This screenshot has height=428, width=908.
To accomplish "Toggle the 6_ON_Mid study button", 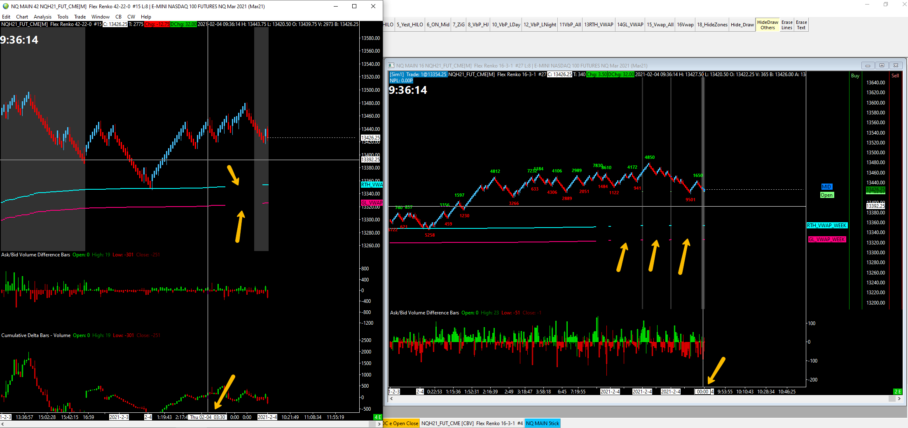I will (438, 25).
